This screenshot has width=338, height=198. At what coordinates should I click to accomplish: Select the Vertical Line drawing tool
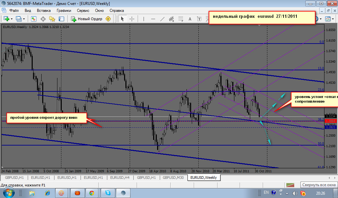click(144, 19)
